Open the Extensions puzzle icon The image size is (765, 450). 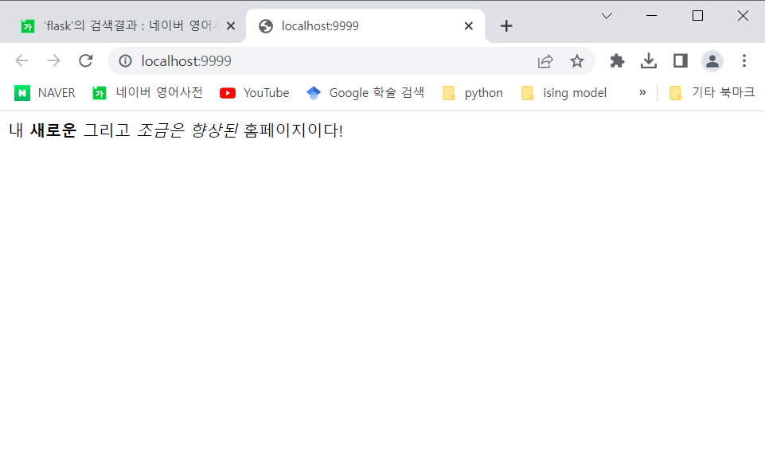point(617,61)
